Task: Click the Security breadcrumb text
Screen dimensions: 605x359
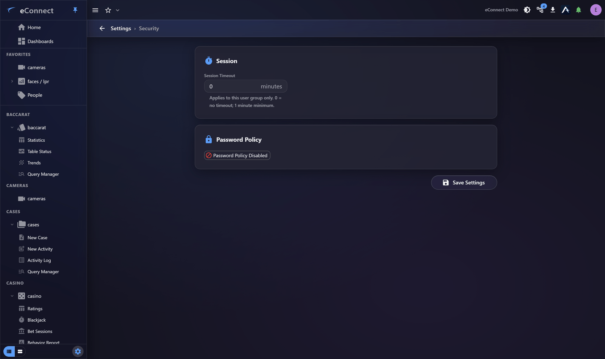Action: pyautogui.click(x=149, y=28)
